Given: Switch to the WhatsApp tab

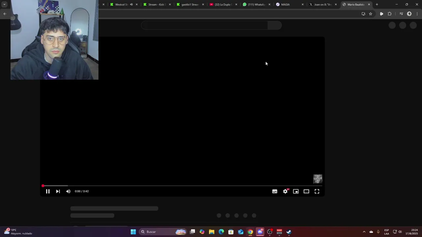Looking at the screenshot, I should (256, 5).
